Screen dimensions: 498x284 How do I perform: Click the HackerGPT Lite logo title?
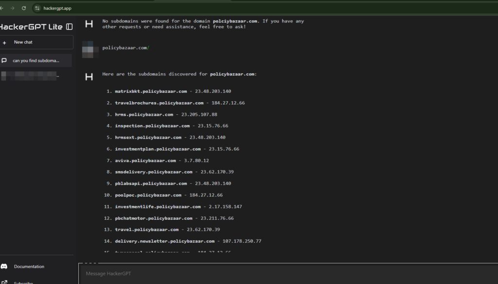[31, 27]
